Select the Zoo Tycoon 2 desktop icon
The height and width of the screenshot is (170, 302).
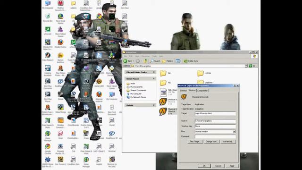(60, 161)
